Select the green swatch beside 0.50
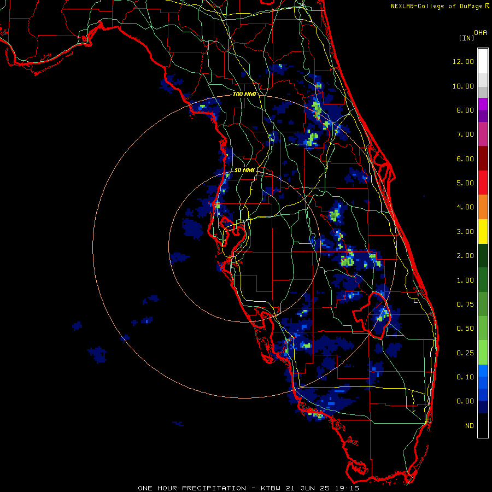The image size is (492, 492). click(483, 328)
